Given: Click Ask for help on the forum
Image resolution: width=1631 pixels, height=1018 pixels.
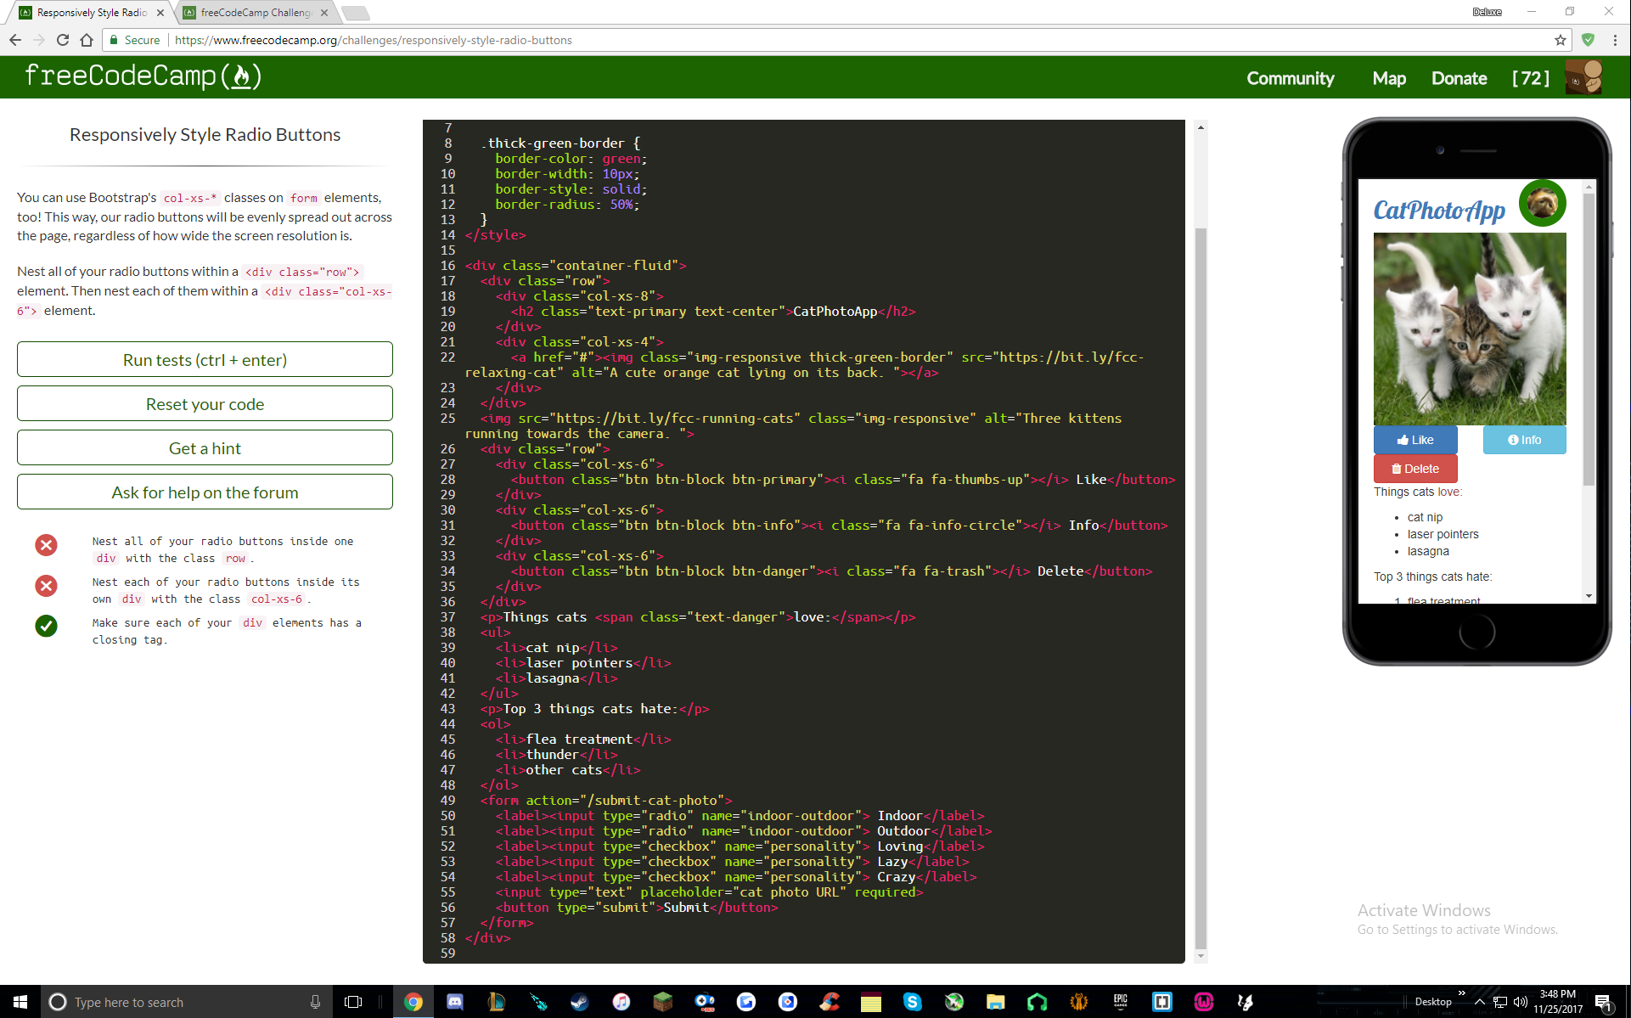Looking at the screenshot, I should coord(205,492).
